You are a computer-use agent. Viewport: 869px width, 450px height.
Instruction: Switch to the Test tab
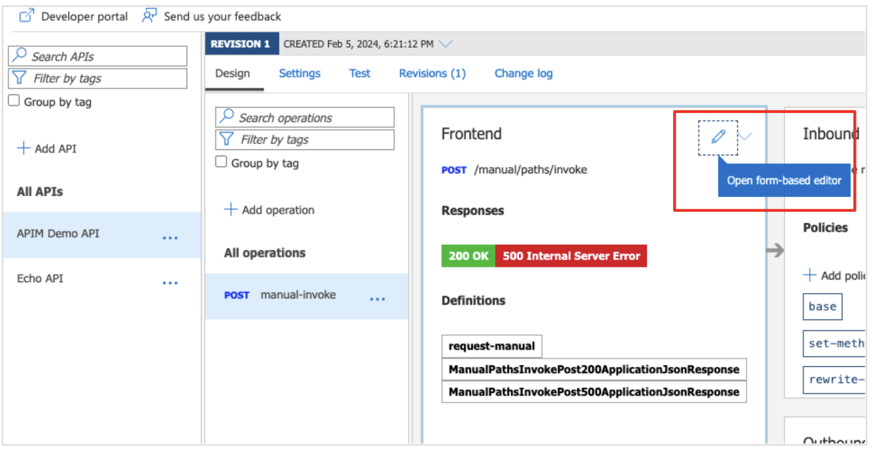359,73
